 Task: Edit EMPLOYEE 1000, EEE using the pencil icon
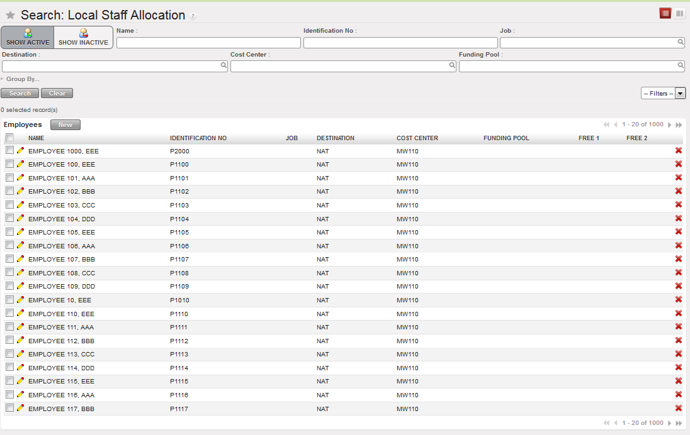tap(20, 151)
